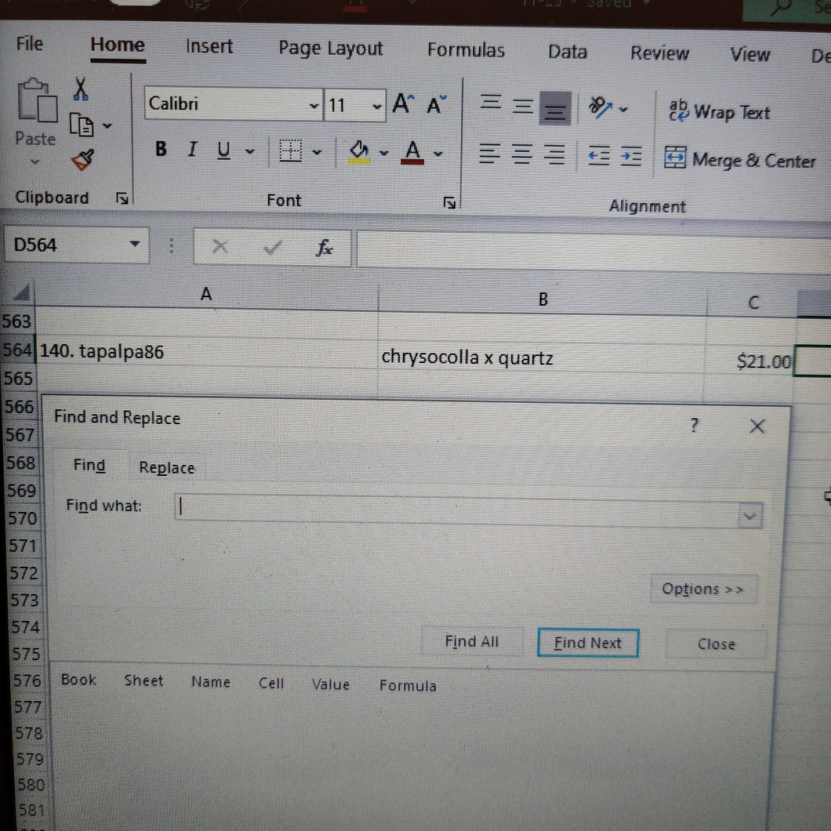Click the Copy icon
The image size is (831, 831).
[81, 125]
